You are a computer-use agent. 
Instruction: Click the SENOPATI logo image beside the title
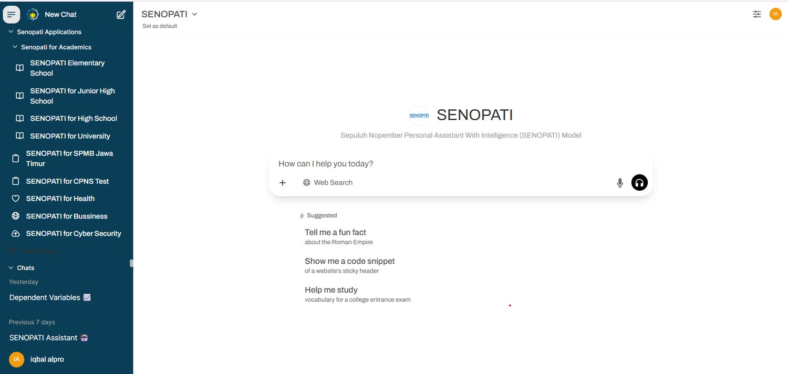coord(419,115)
